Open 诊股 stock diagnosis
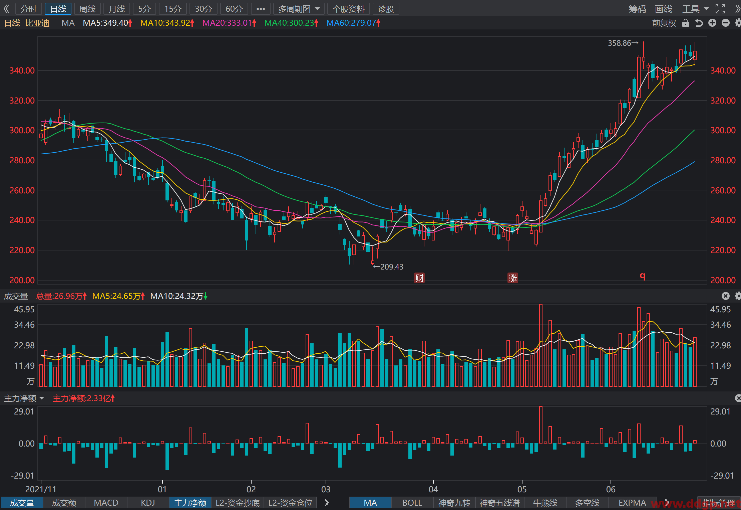741x510 pixels. (x=386, y=9)
